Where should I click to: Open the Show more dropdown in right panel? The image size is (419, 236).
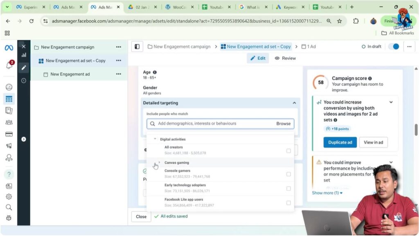[x=327, y=193]
